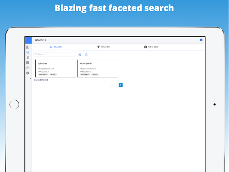
Task: Switch to the Pipeline tab
Action: click(x=103, y=47)
